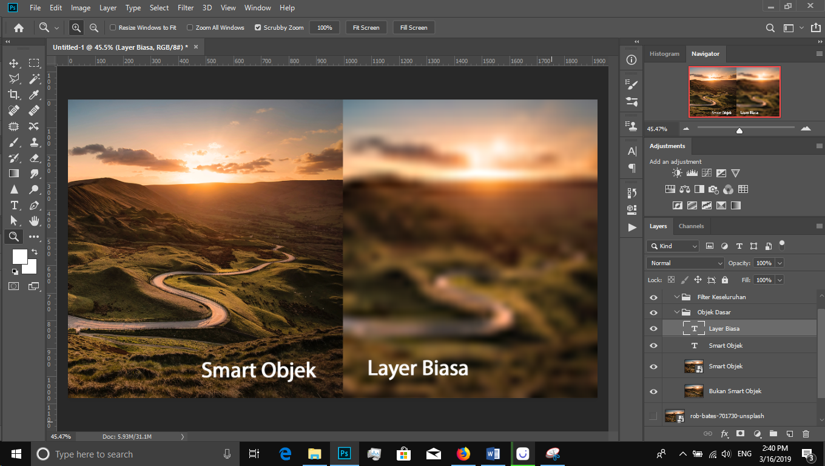Collapse the Objek Dasar group
Screen dimensions: 825x466
676,312
